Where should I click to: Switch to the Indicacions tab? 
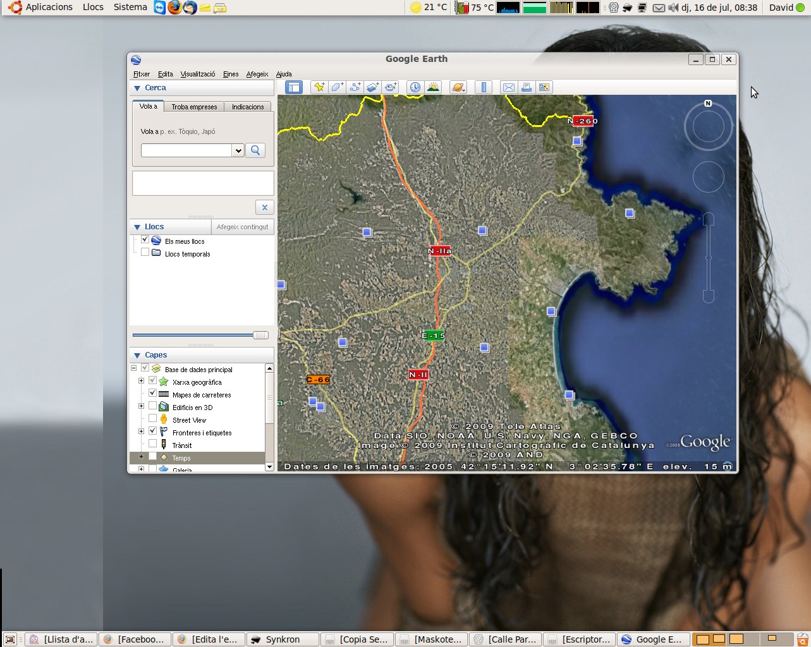tap(247, 107)
